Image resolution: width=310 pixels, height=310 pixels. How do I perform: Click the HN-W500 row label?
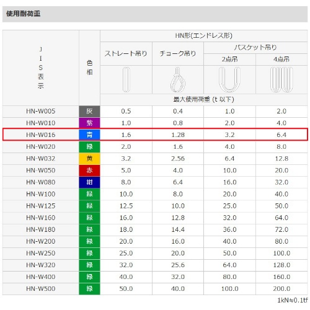pos(41,288)
